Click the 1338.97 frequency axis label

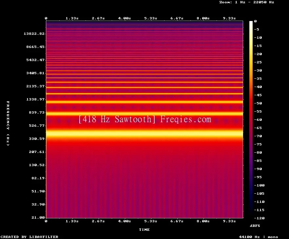35,99
